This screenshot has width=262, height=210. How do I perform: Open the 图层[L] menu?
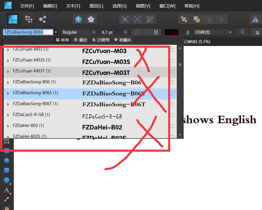pyautogui.click(x=96, y=6)
